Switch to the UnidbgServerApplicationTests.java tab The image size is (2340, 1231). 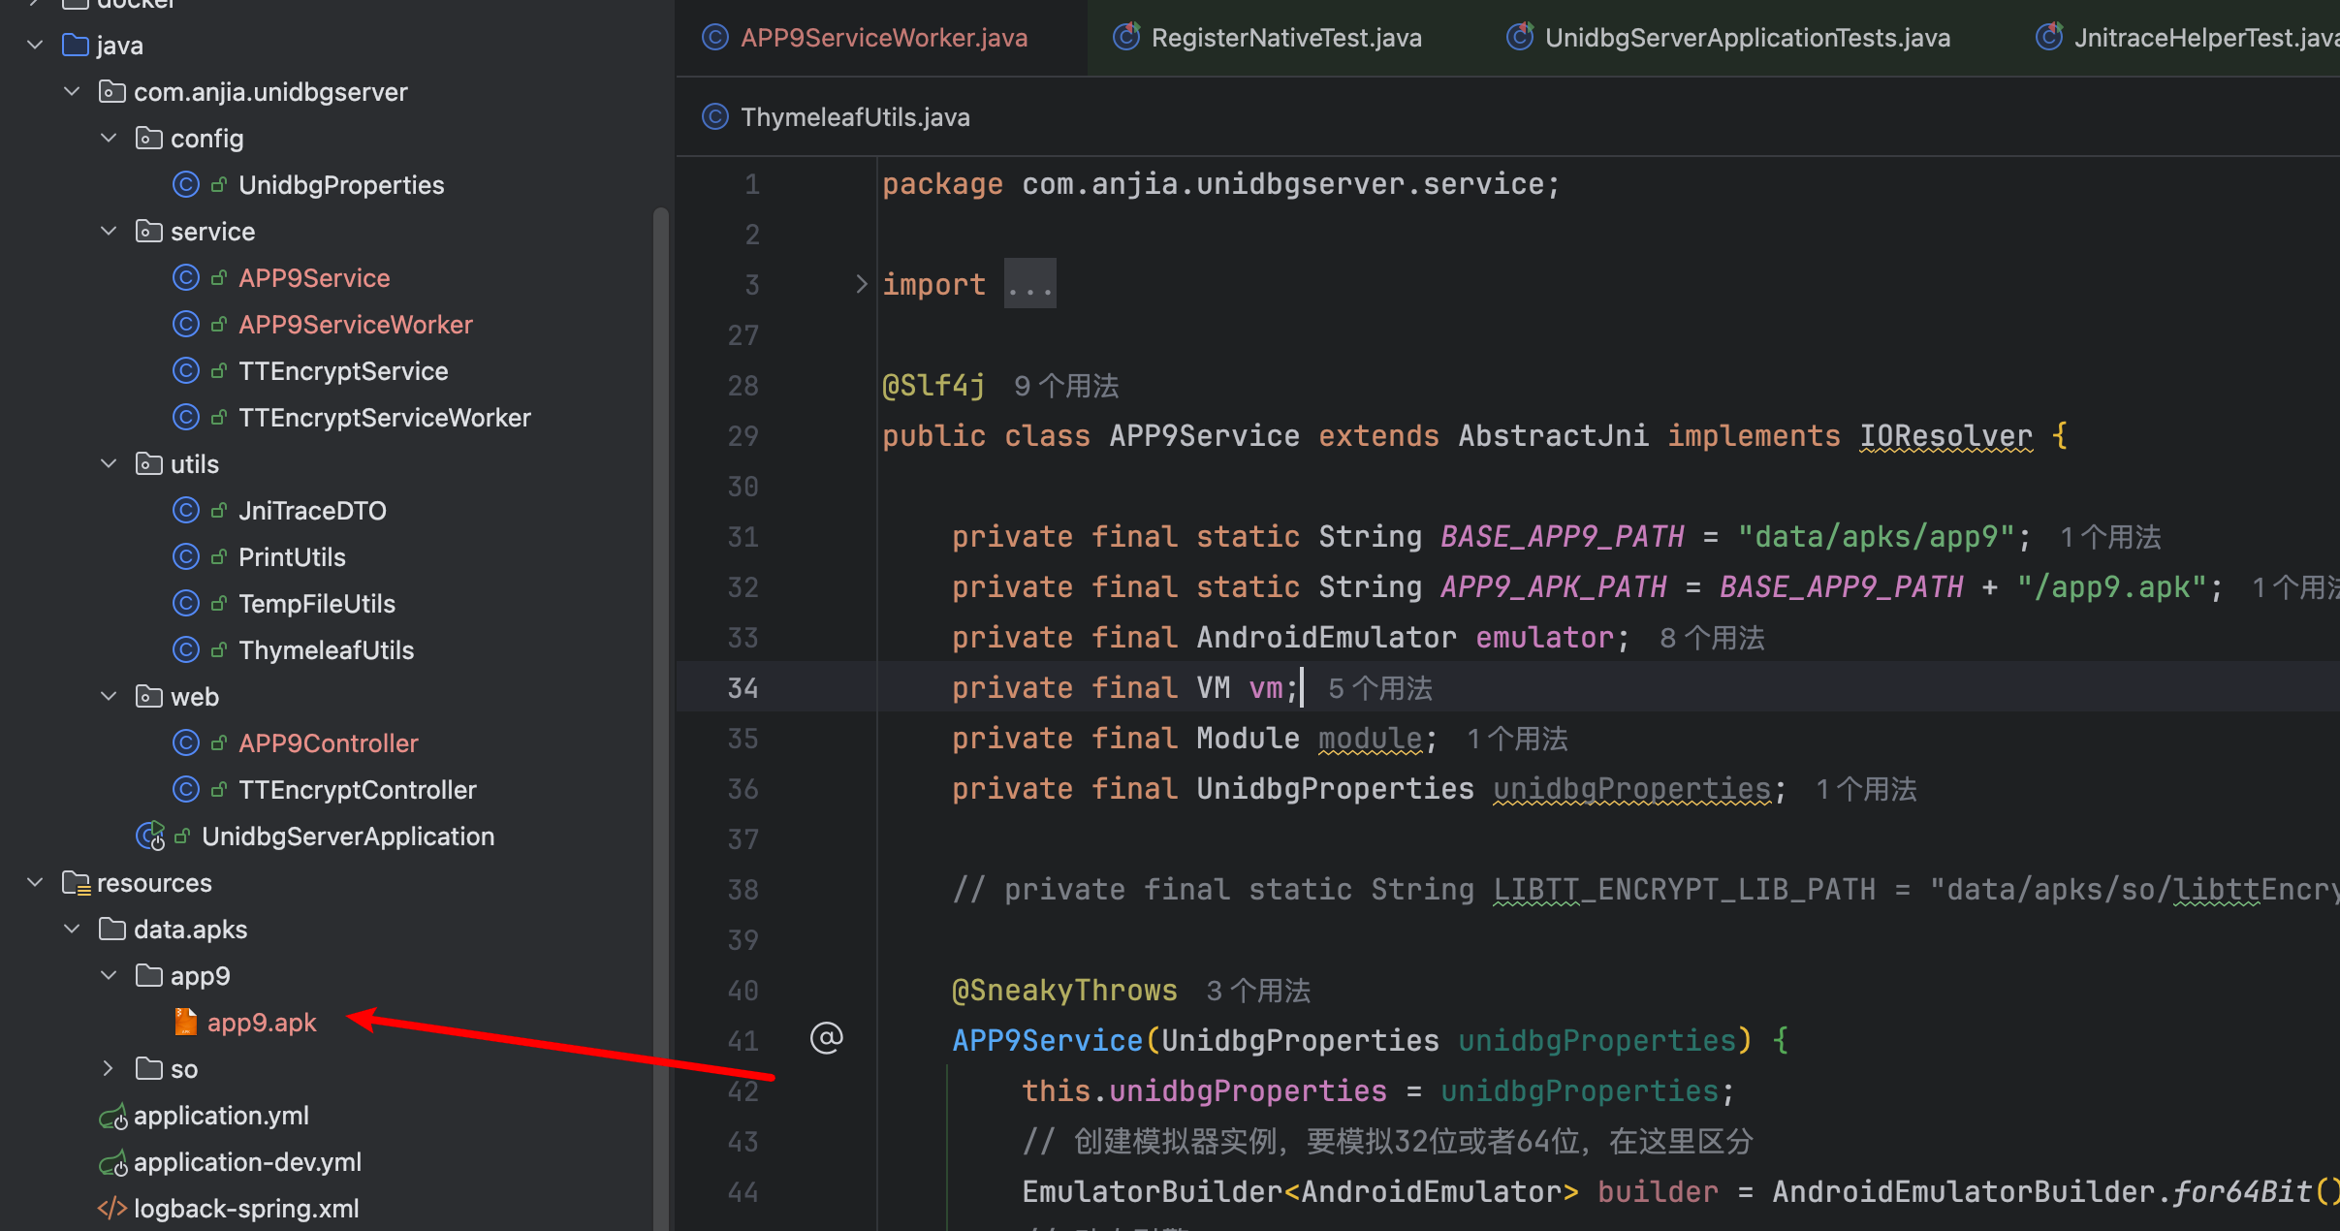1746,38
